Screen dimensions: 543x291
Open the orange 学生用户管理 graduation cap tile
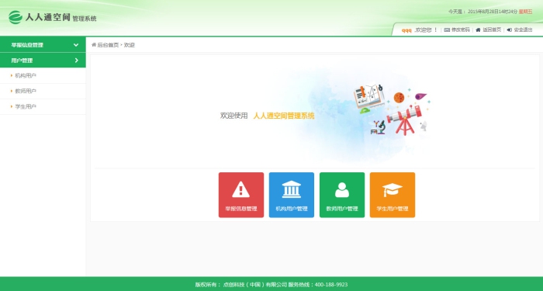coord(393,195)
